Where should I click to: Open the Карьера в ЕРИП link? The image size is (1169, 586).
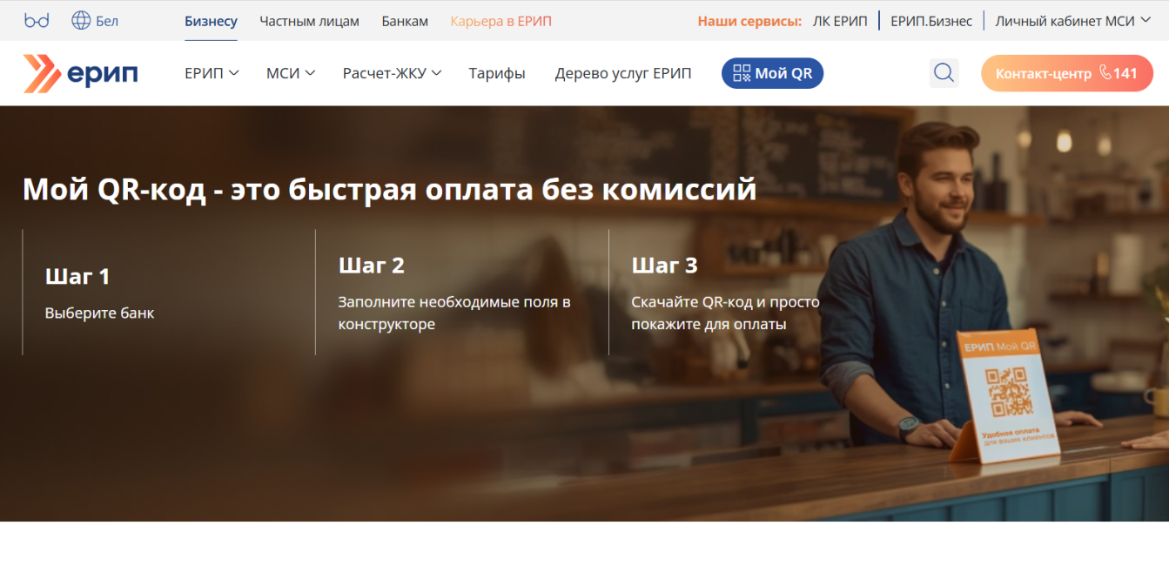pos(501,21)
